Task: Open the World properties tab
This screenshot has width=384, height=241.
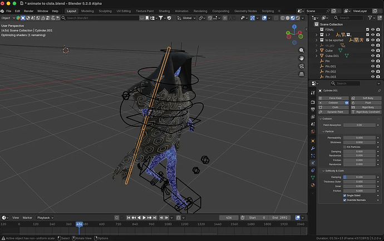Action: pos(313,131)
